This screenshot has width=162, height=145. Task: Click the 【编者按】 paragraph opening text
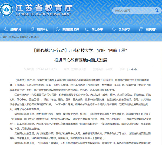(20, 80)
